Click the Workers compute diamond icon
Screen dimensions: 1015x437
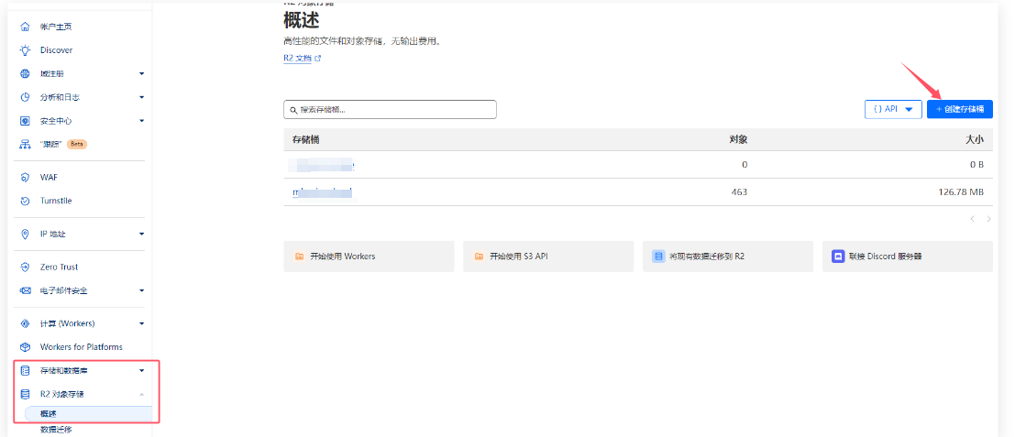26,323
